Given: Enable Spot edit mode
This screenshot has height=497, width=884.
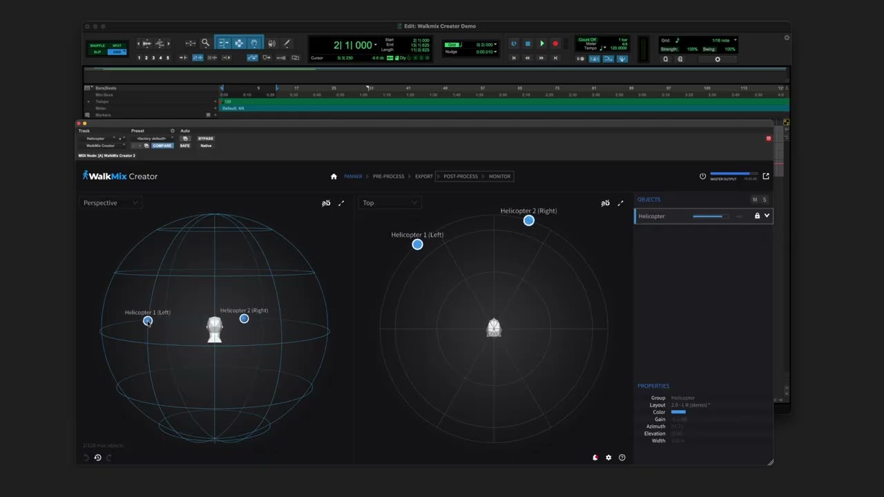Looking at the screenshot, I should [117, 46].
